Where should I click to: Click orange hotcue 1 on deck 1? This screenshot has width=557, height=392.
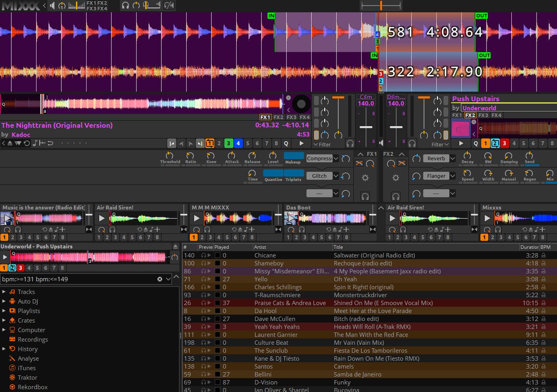(x=209, y=143)
